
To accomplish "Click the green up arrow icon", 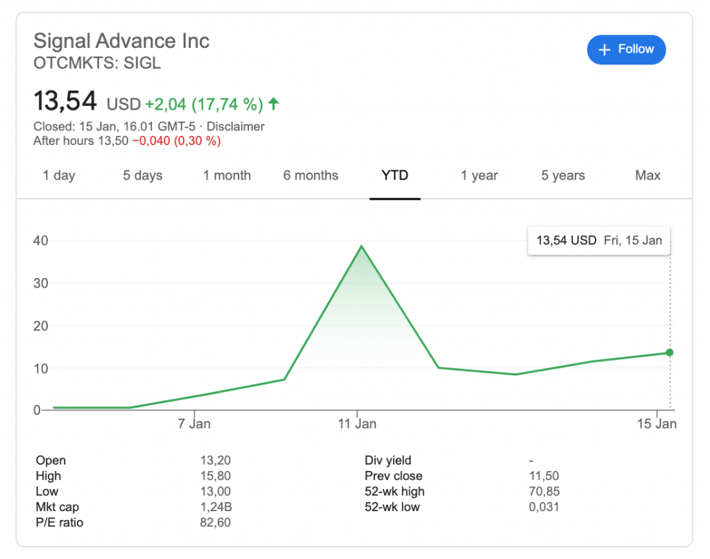I will (x=274, y=104).
